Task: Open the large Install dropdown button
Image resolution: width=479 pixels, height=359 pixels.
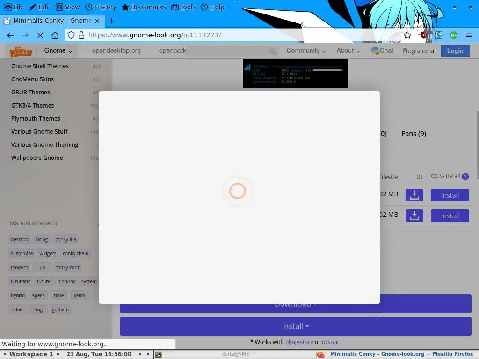Action: (296, 326)
